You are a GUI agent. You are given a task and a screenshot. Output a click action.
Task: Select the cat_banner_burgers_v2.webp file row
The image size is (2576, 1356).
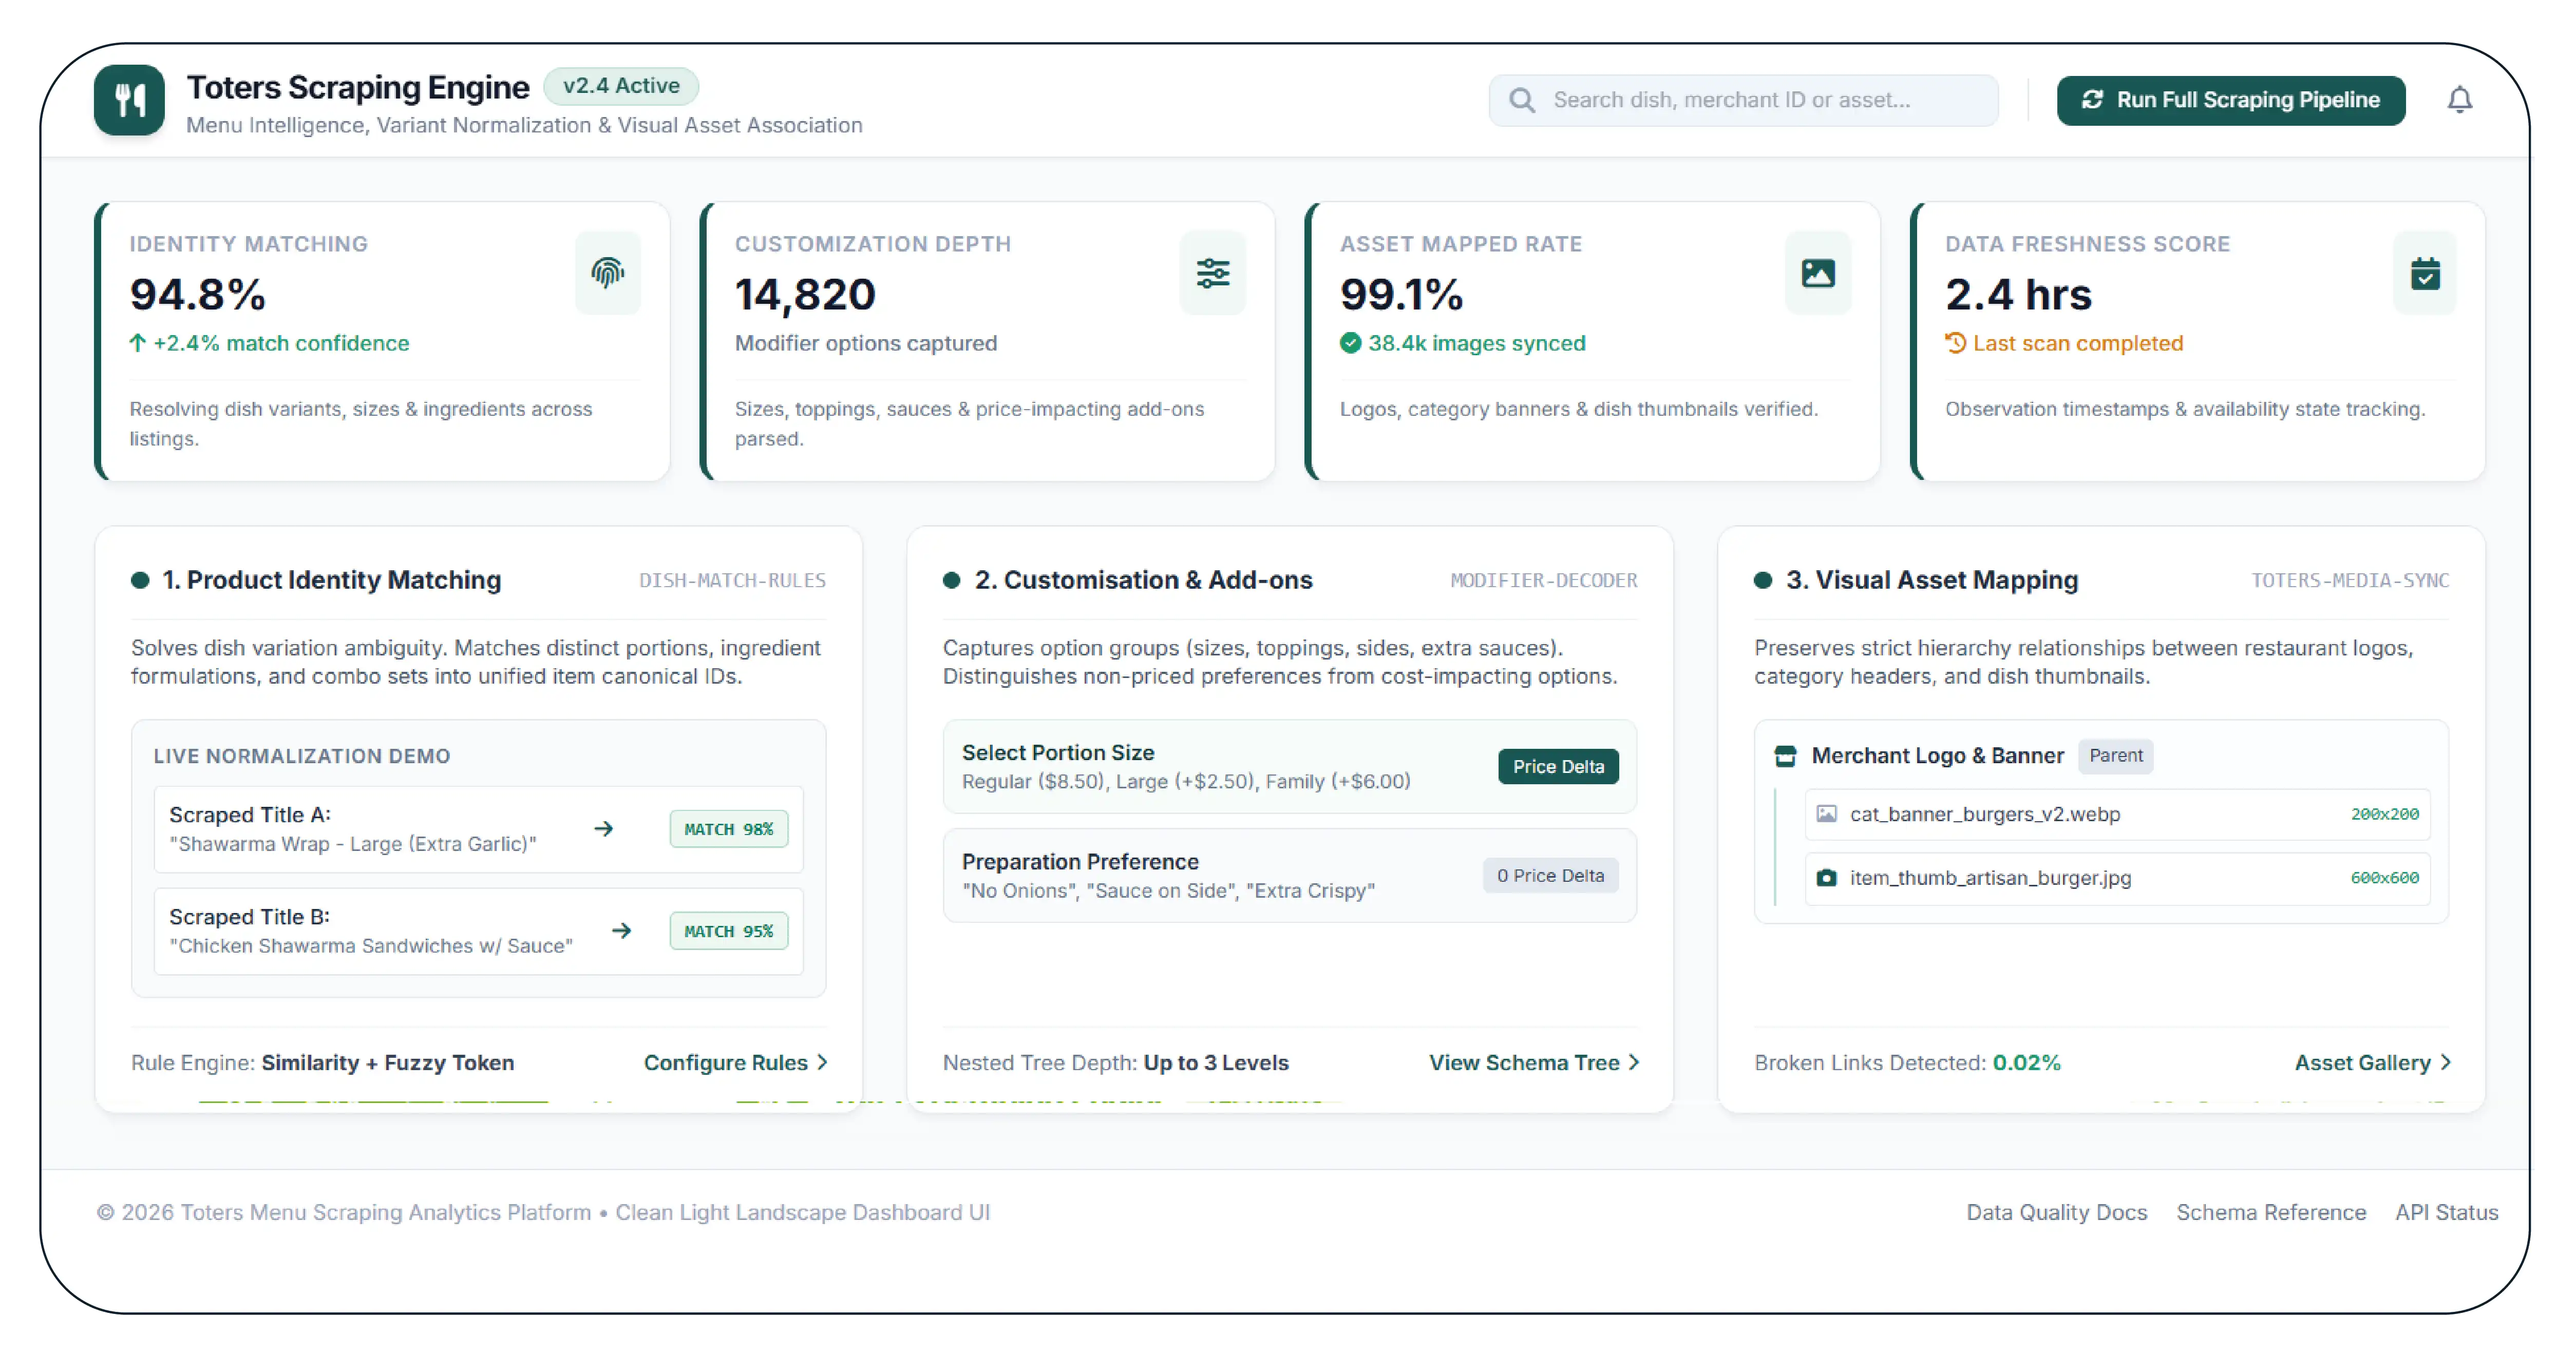(x=2117, y=813)
